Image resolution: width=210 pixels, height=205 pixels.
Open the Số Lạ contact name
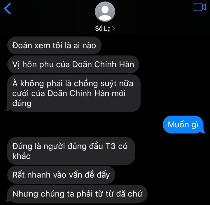[103, 28]
